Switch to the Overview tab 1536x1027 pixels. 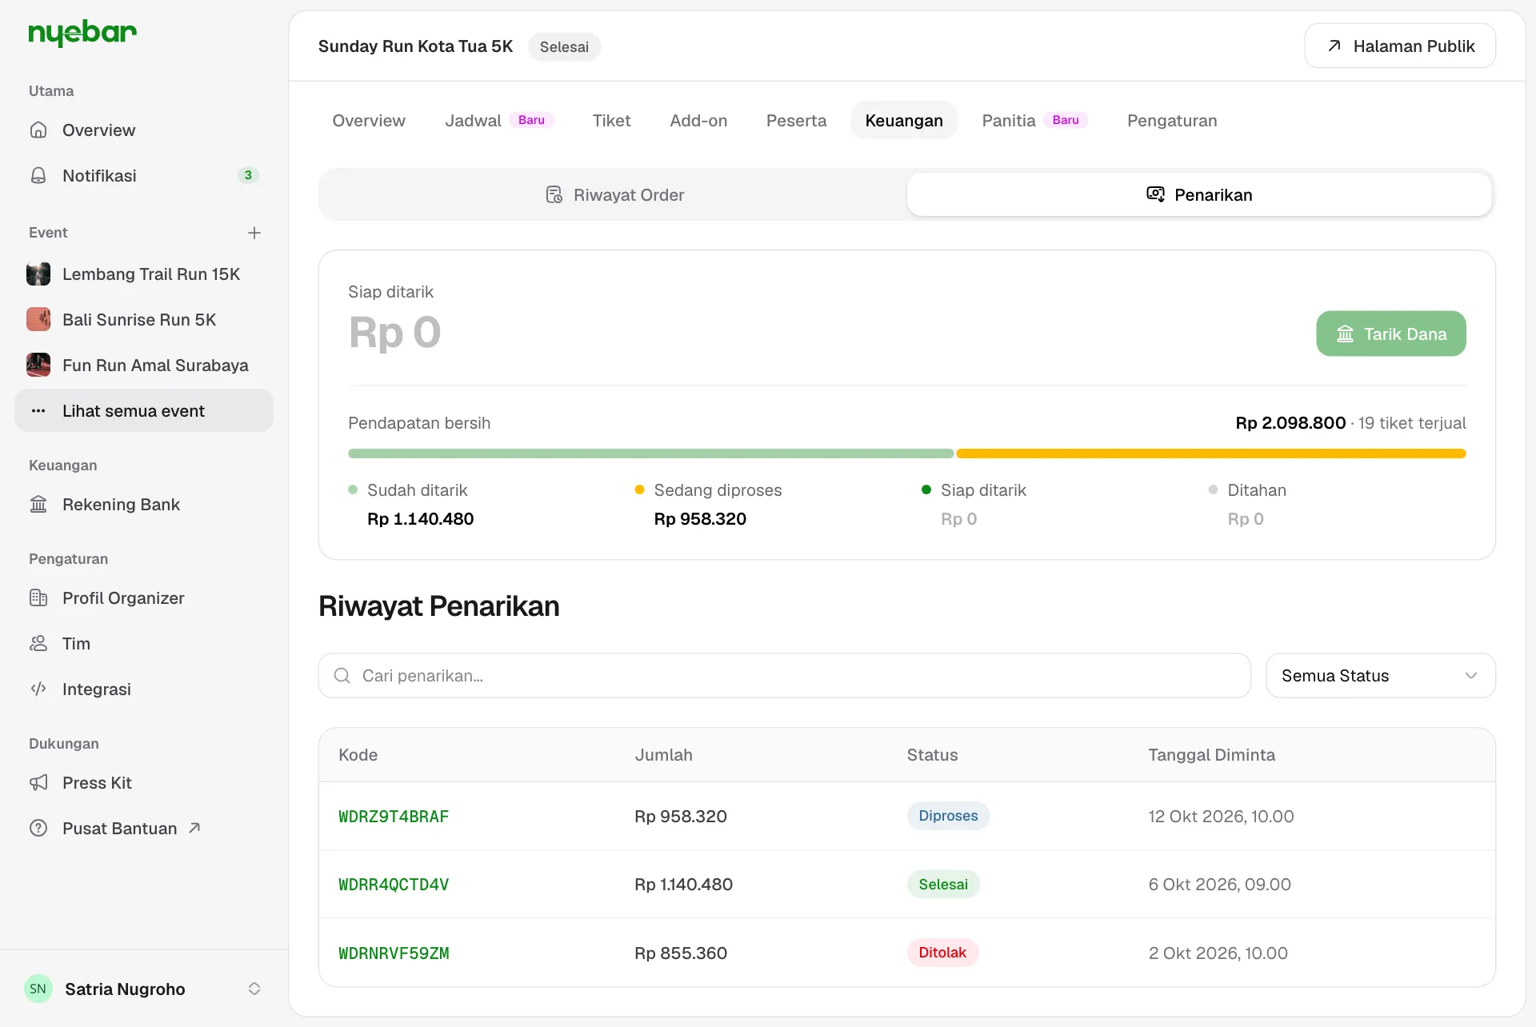point(369,120)
